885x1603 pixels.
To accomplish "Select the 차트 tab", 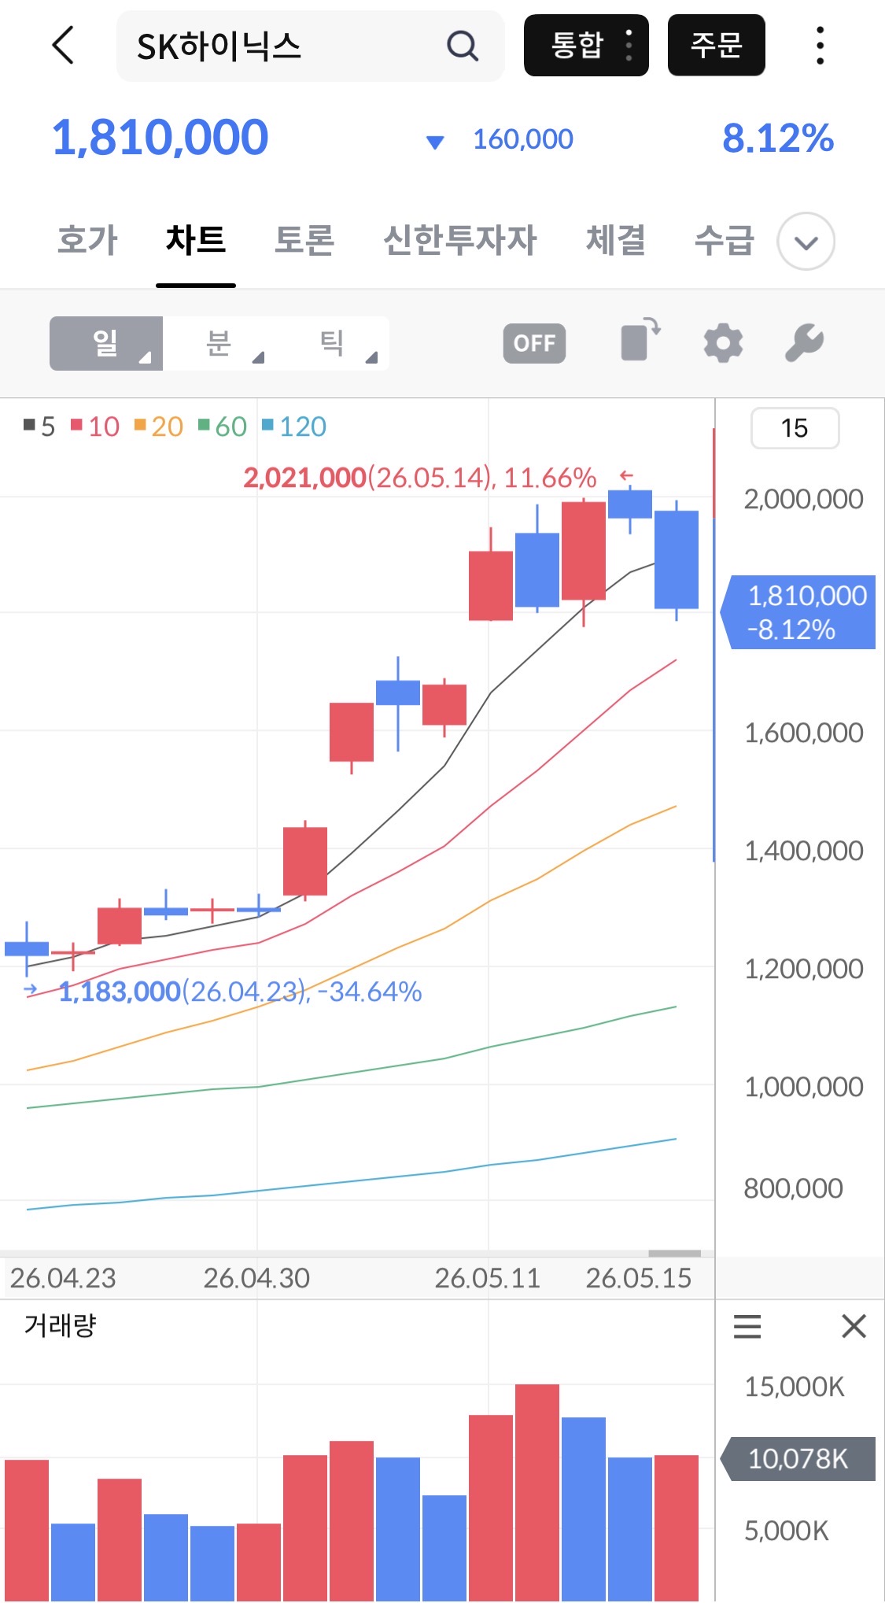I will coord(196,240).
